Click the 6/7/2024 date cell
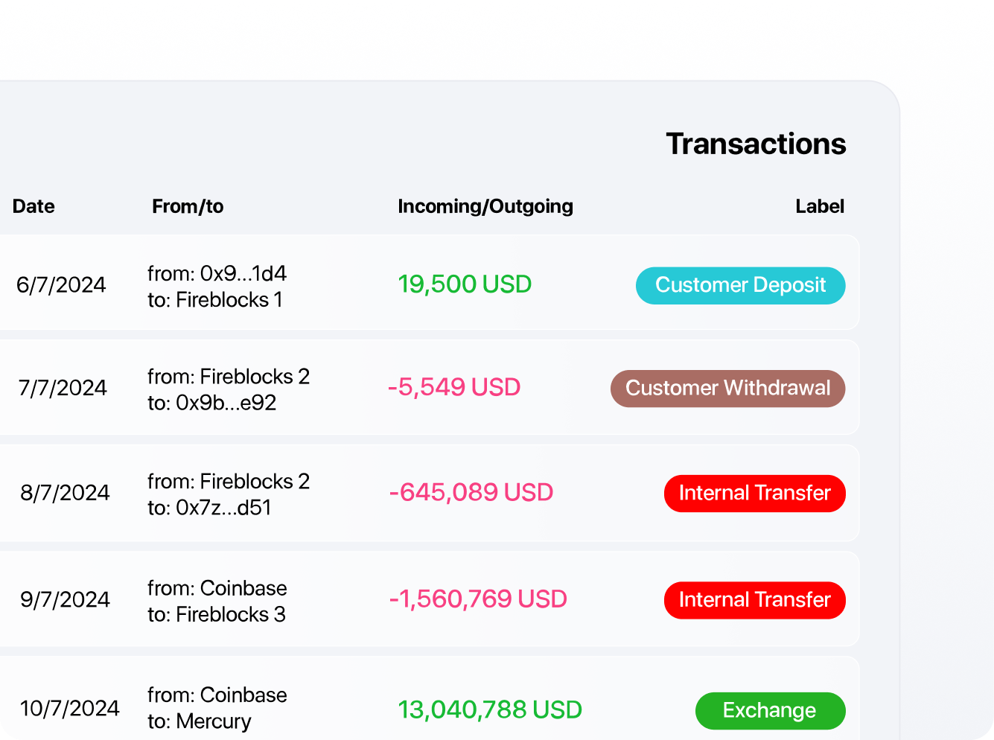Viewport: 994px width, 740px height. [61, 285]
